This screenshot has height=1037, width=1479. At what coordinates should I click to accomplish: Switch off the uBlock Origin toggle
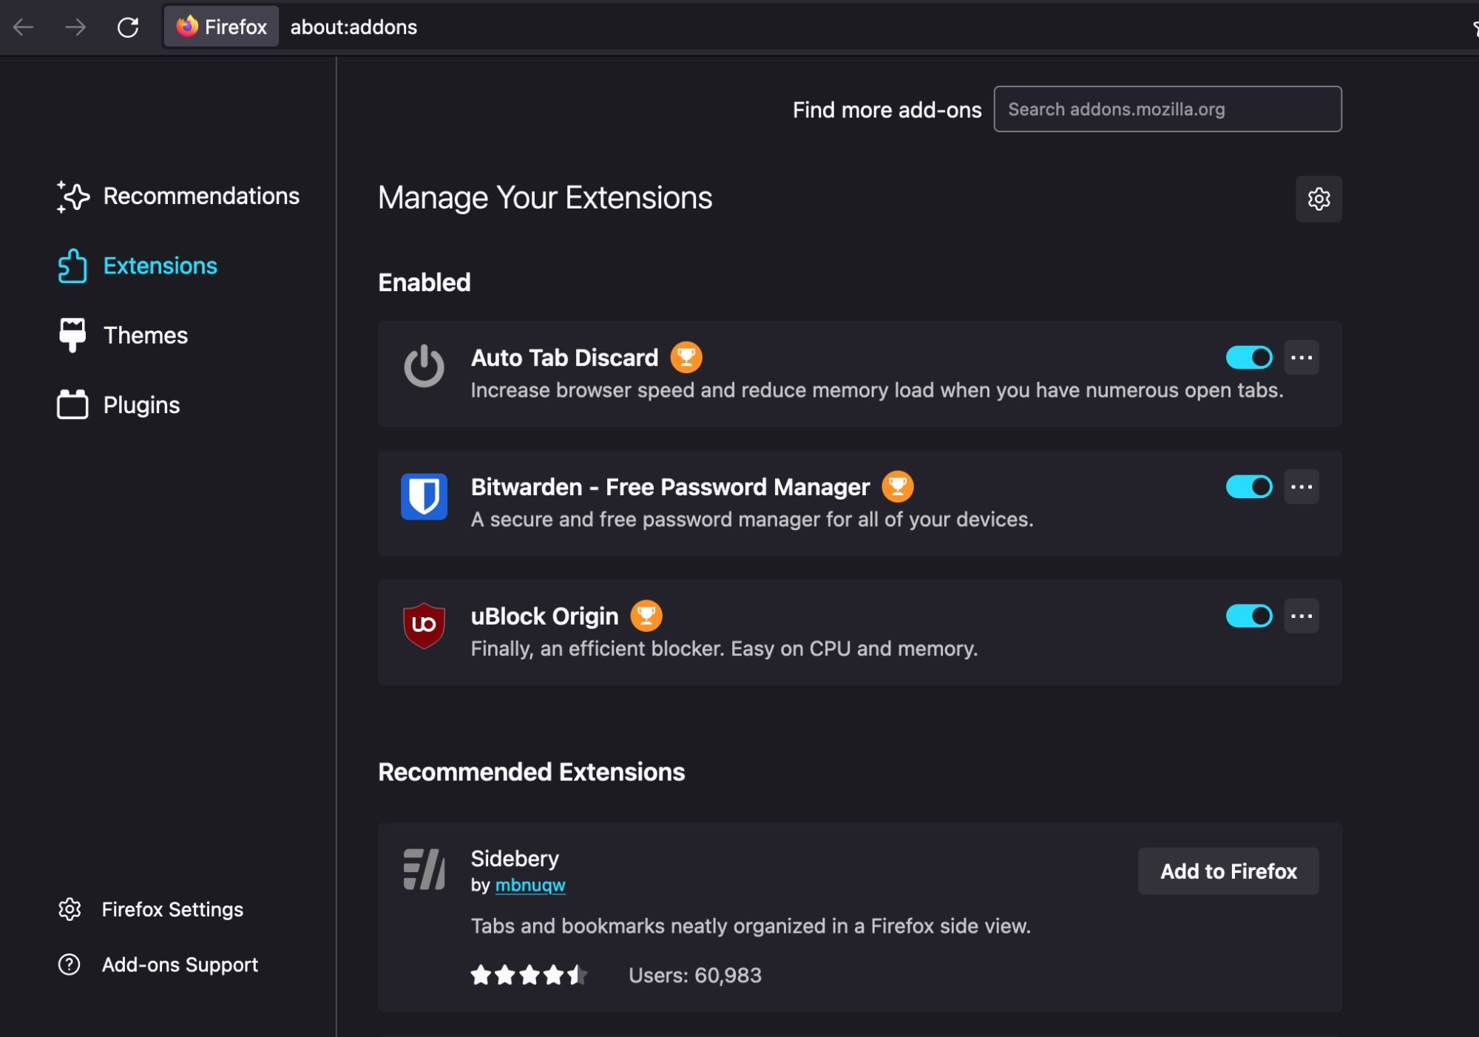[x=1249, y=616]
